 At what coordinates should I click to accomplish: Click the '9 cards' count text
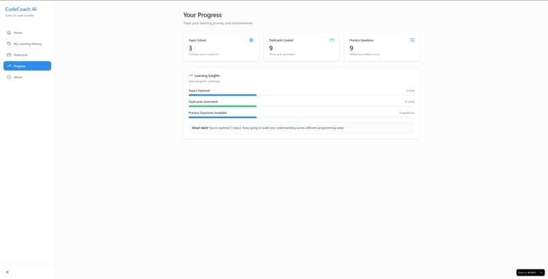point(409,102)
